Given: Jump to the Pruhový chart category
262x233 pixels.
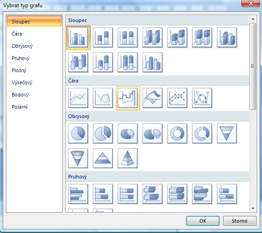Looking at the screenshot, I should (x=34, y=58).
